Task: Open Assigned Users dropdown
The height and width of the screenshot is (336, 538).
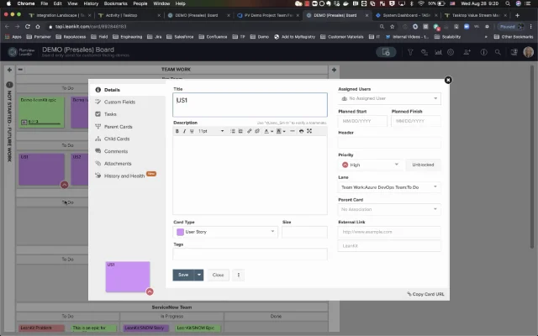Action: (x=389, y=99)
